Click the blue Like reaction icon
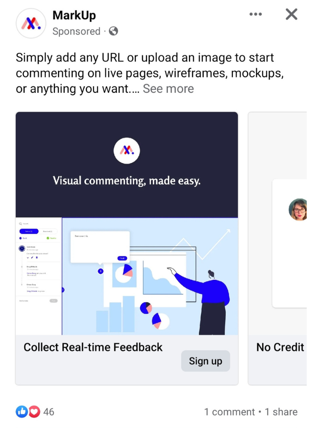The height and width of the screenshot is (428, 315). coord(21,411)
